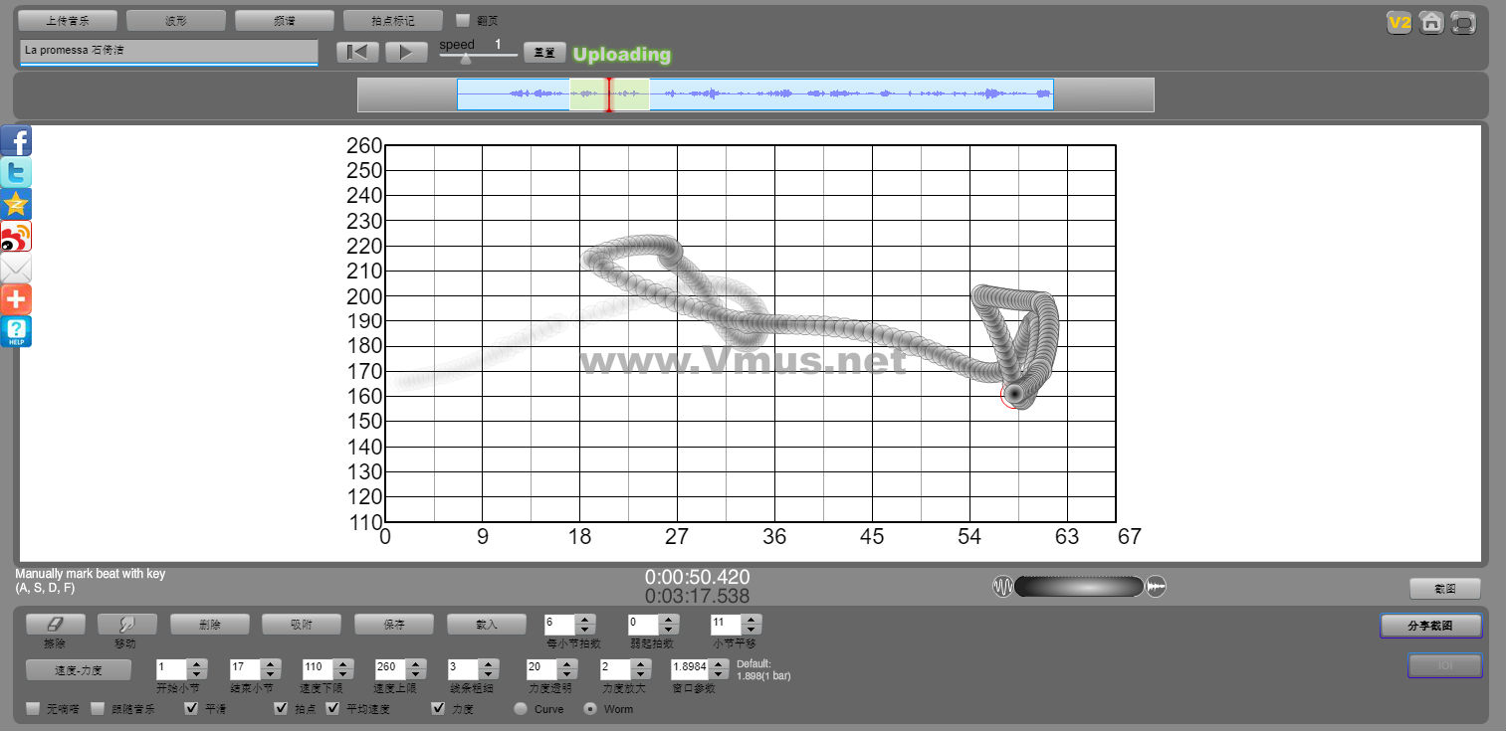Select the eraser (擦除) tool
1506x731 pixels.
coord(55,625)
